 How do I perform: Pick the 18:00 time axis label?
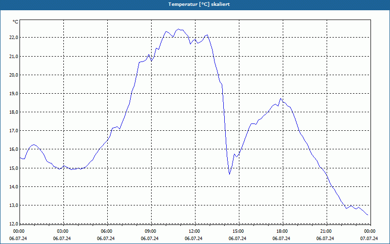(282, 231)
